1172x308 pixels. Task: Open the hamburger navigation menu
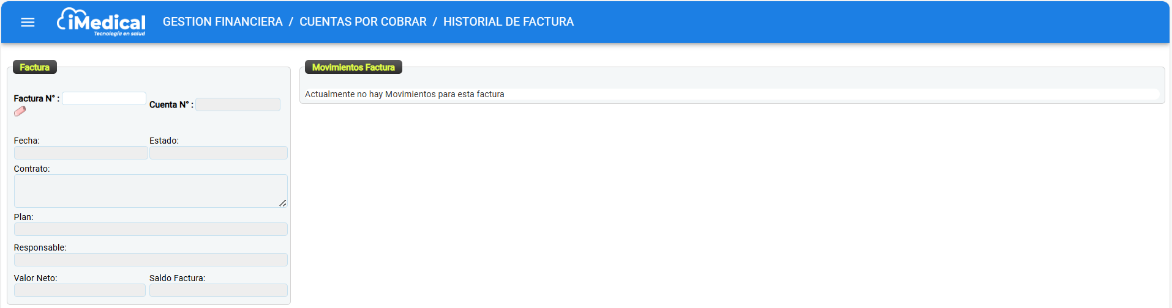[x=28, y=22]
